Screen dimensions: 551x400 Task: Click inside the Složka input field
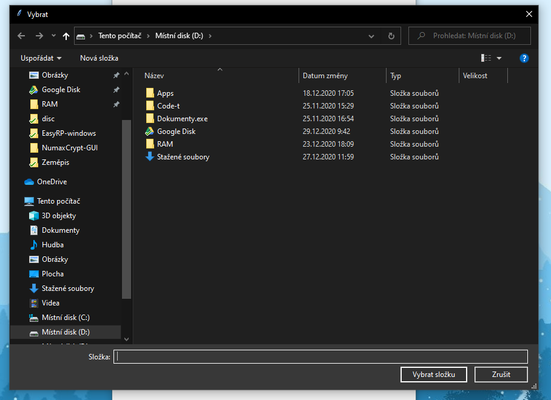[x=320, y=357]
